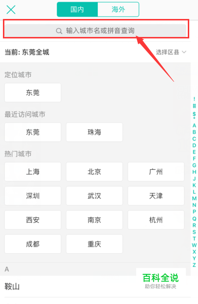Switch to the 国内 tab
This screenshot has height=304, width=198.
tap(77, 9)
